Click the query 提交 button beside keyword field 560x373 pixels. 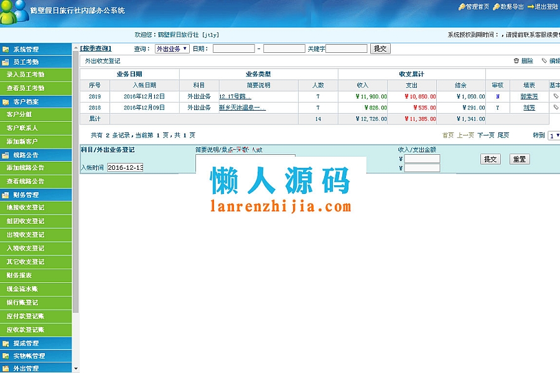coord(380,49)
